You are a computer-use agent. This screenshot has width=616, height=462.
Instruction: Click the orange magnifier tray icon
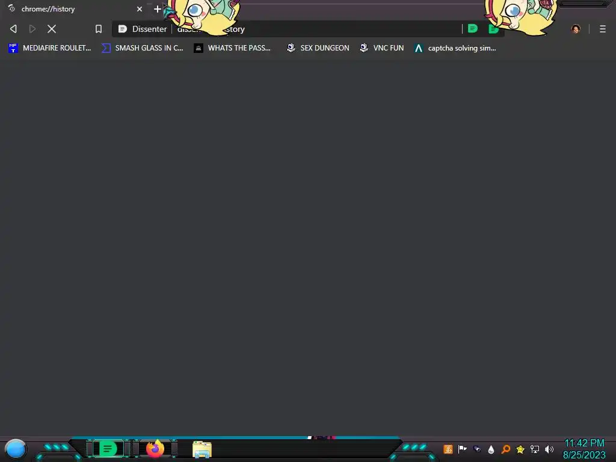(x=505, y=449)
